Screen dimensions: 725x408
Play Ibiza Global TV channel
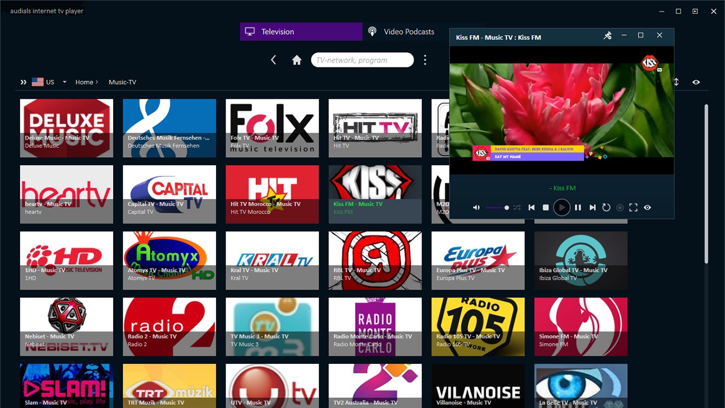click(581, 261)
